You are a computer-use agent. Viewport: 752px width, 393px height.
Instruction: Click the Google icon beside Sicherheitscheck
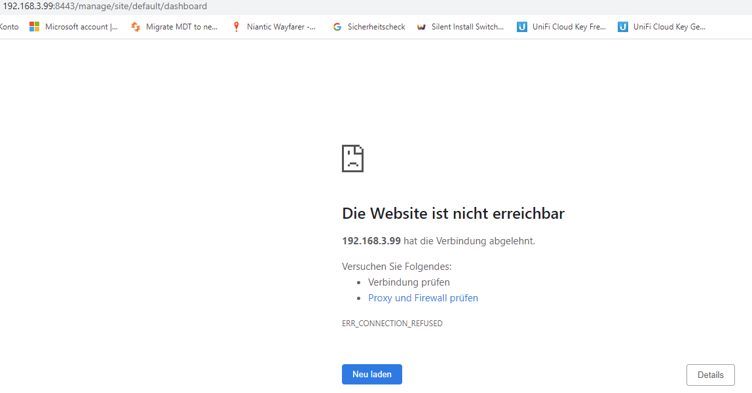pyautogui.click(x=337, y=27)
